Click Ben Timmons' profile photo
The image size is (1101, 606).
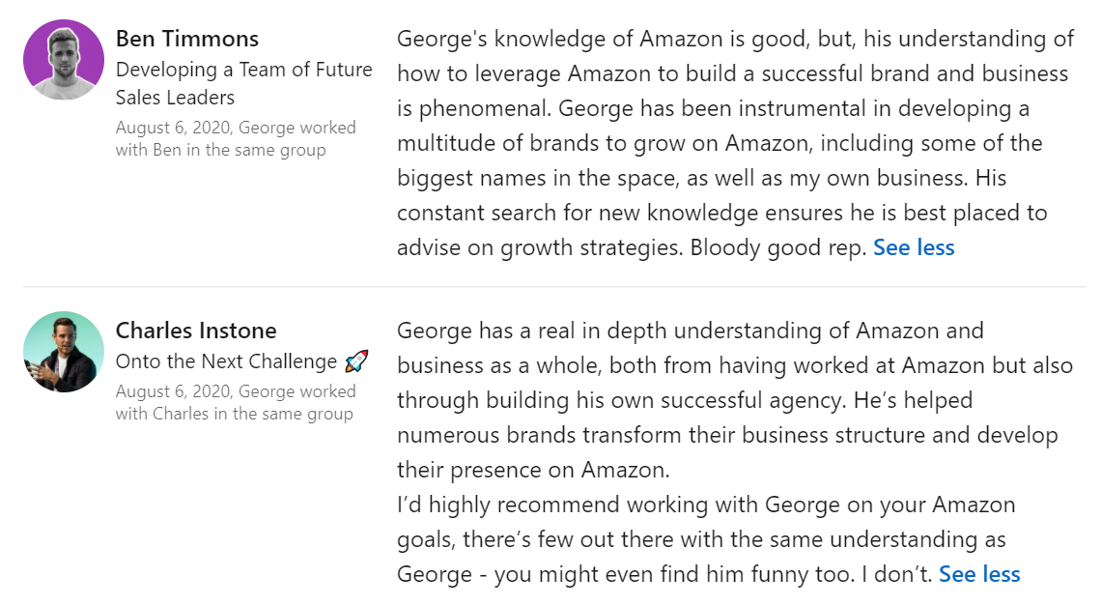64,60
